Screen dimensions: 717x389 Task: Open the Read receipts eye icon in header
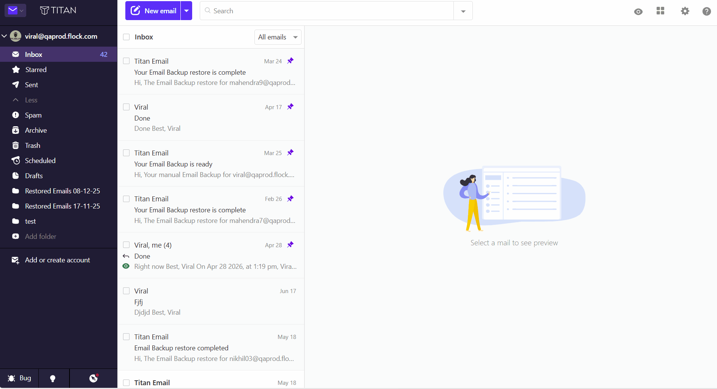(638, 11)
